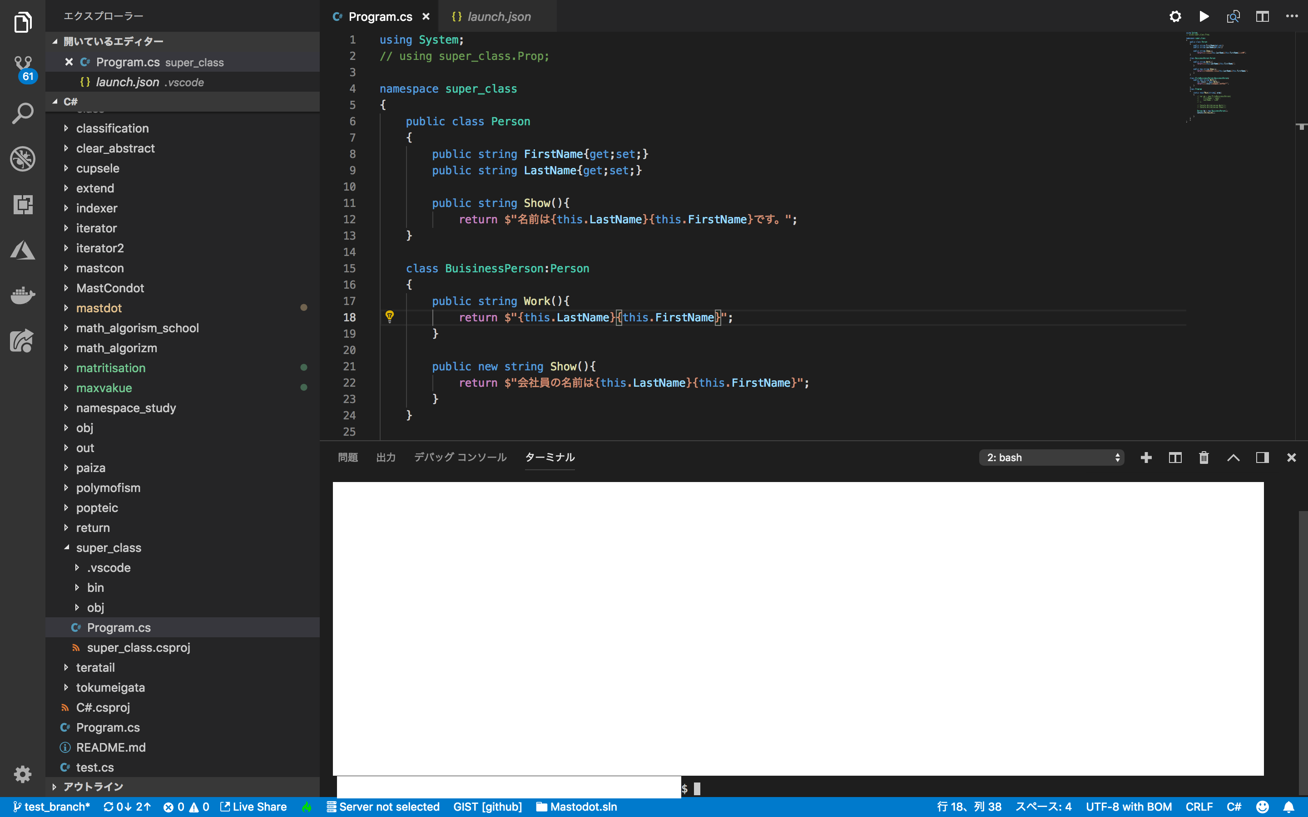Start Live Share from status bar
Image resolution: width=1308 pixels, height=817 pixels.
pos(253,807)
